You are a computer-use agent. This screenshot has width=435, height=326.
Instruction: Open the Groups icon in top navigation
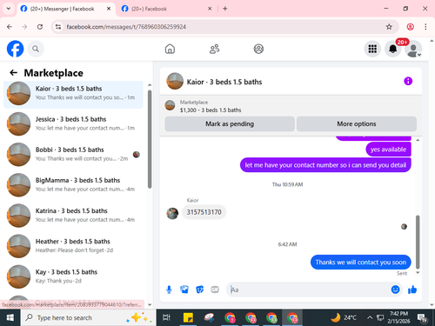tap(258, 49)
